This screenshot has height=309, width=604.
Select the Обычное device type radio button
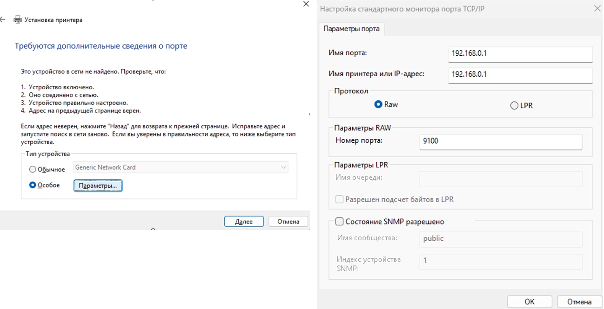point(33,170)
